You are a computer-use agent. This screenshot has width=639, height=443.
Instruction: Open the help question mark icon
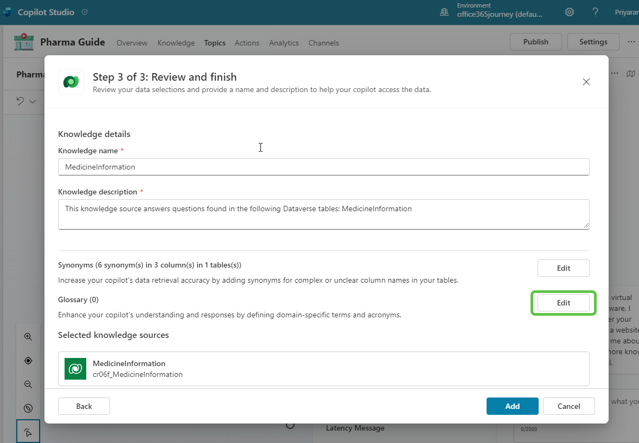tap(595, 12)
